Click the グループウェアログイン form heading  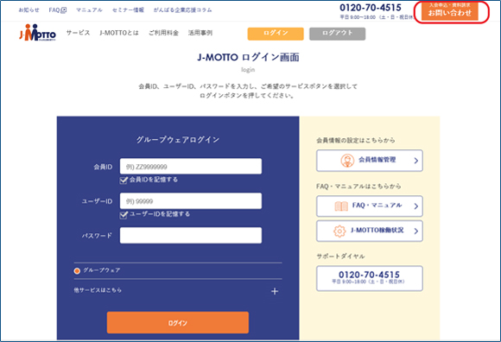coord(178,140)
